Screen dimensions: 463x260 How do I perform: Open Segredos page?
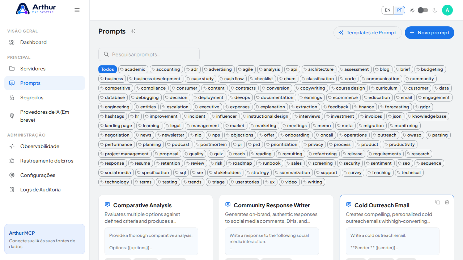[x=44, y=97]
